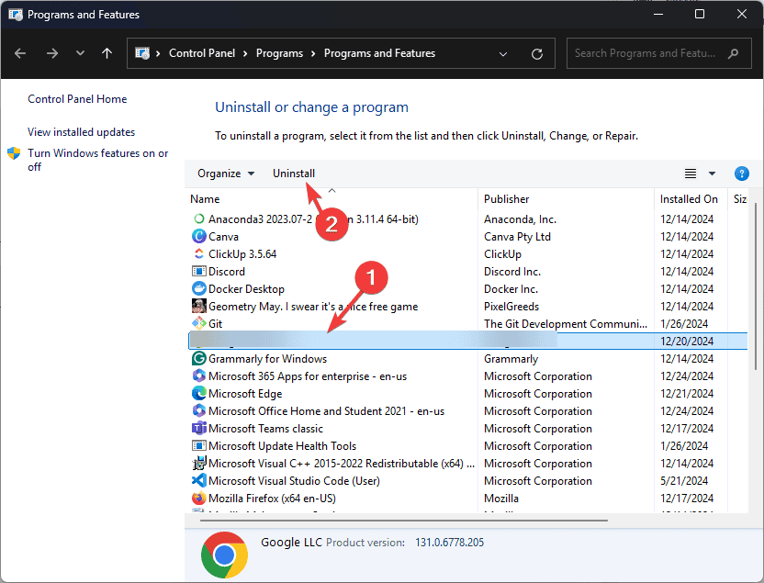Open the Organize dropdown menu
764x583 pixels.
pos(226,174)
